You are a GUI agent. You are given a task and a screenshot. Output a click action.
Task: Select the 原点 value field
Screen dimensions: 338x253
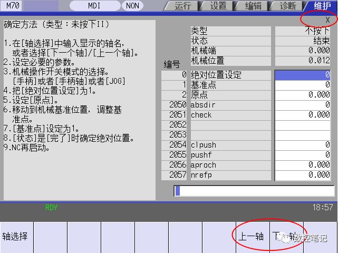click(x=303, y=95)
